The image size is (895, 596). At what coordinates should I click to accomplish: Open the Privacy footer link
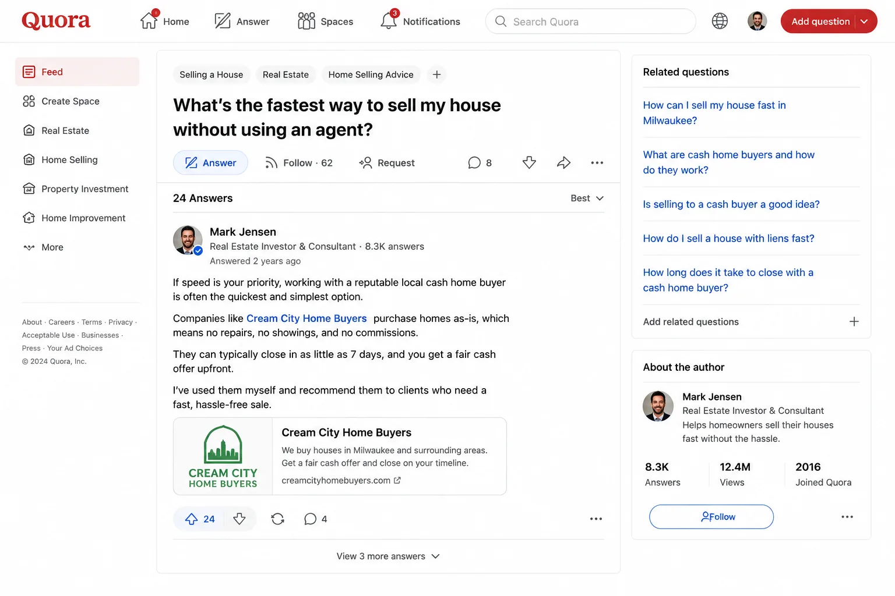click(121, 322)
